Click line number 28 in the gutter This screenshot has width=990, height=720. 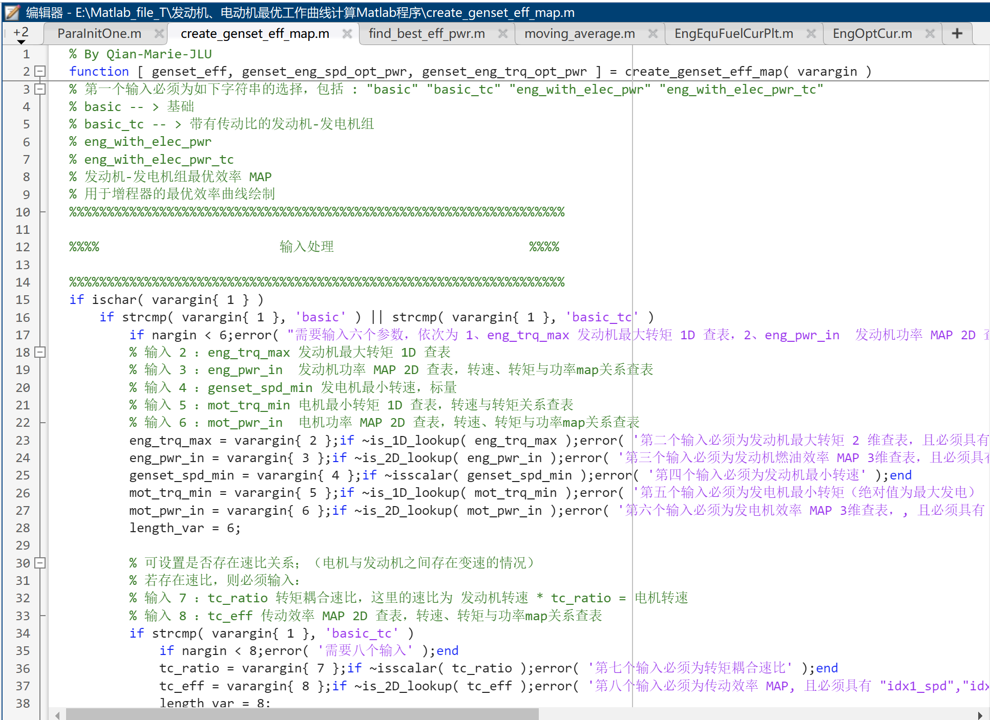click(x=23, y=528)
